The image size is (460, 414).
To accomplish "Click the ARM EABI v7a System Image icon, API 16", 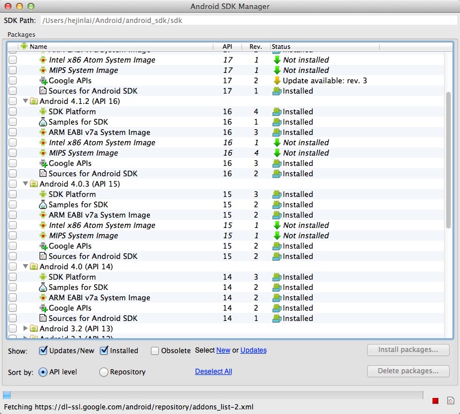I will coord(43,132).
